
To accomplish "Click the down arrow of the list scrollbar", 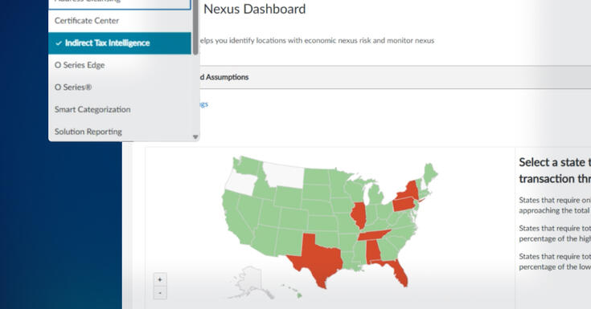I will [195, 137].
